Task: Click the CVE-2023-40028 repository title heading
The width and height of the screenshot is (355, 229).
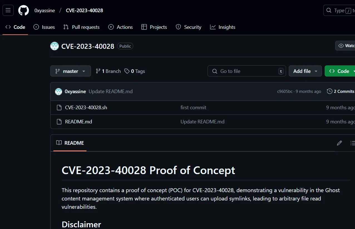Action: [88, 46]
